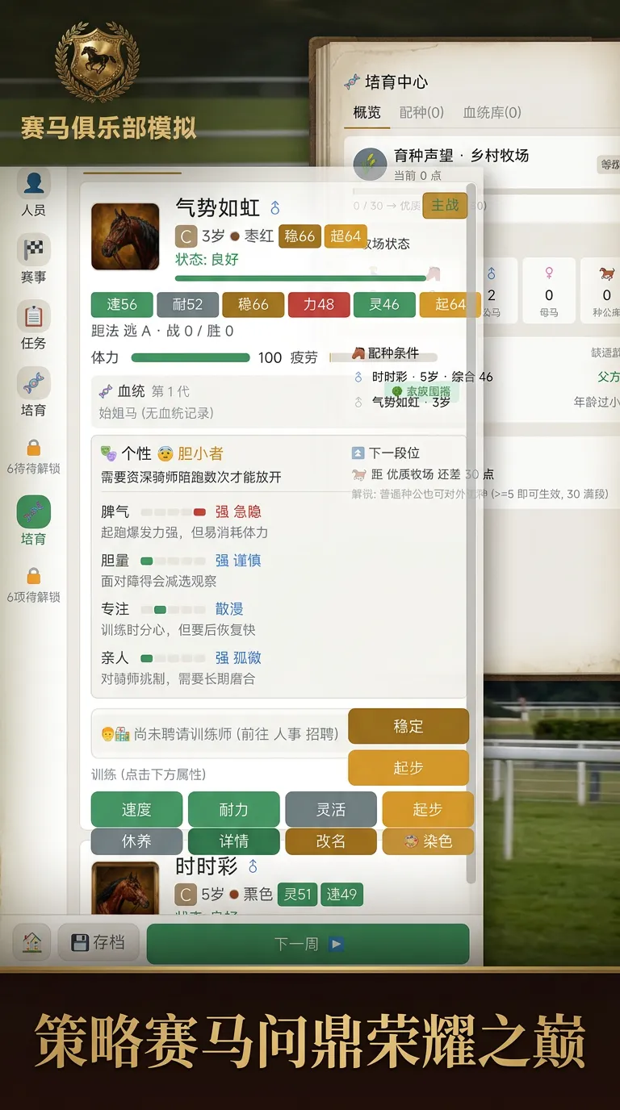Click the 主战 tag button

446,205
